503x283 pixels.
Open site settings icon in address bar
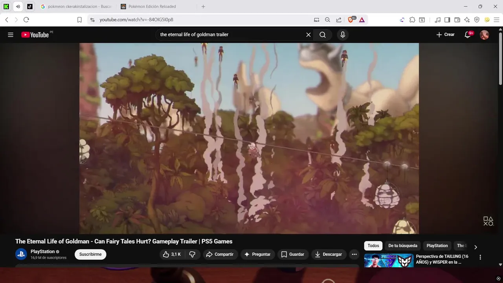pos(92,20)
